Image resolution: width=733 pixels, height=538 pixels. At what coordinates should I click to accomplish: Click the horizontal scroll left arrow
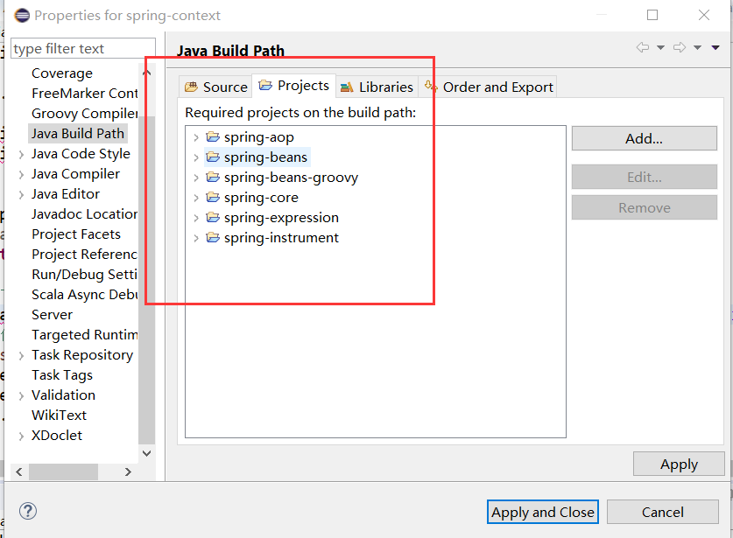point(18,472)
